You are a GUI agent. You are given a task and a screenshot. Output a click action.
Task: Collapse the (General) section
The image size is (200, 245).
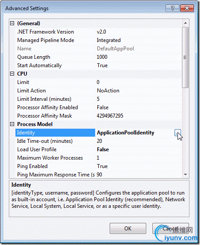12,23
